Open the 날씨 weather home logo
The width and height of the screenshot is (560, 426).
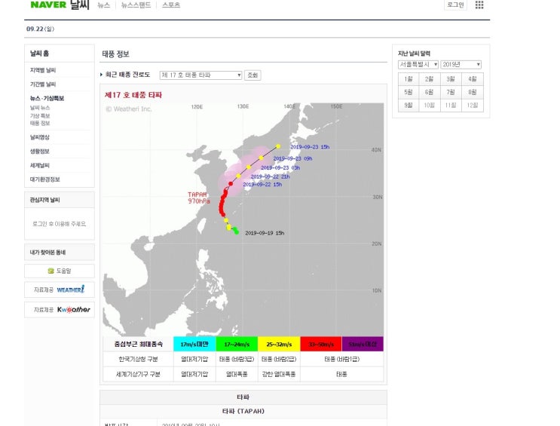[79, 5]
